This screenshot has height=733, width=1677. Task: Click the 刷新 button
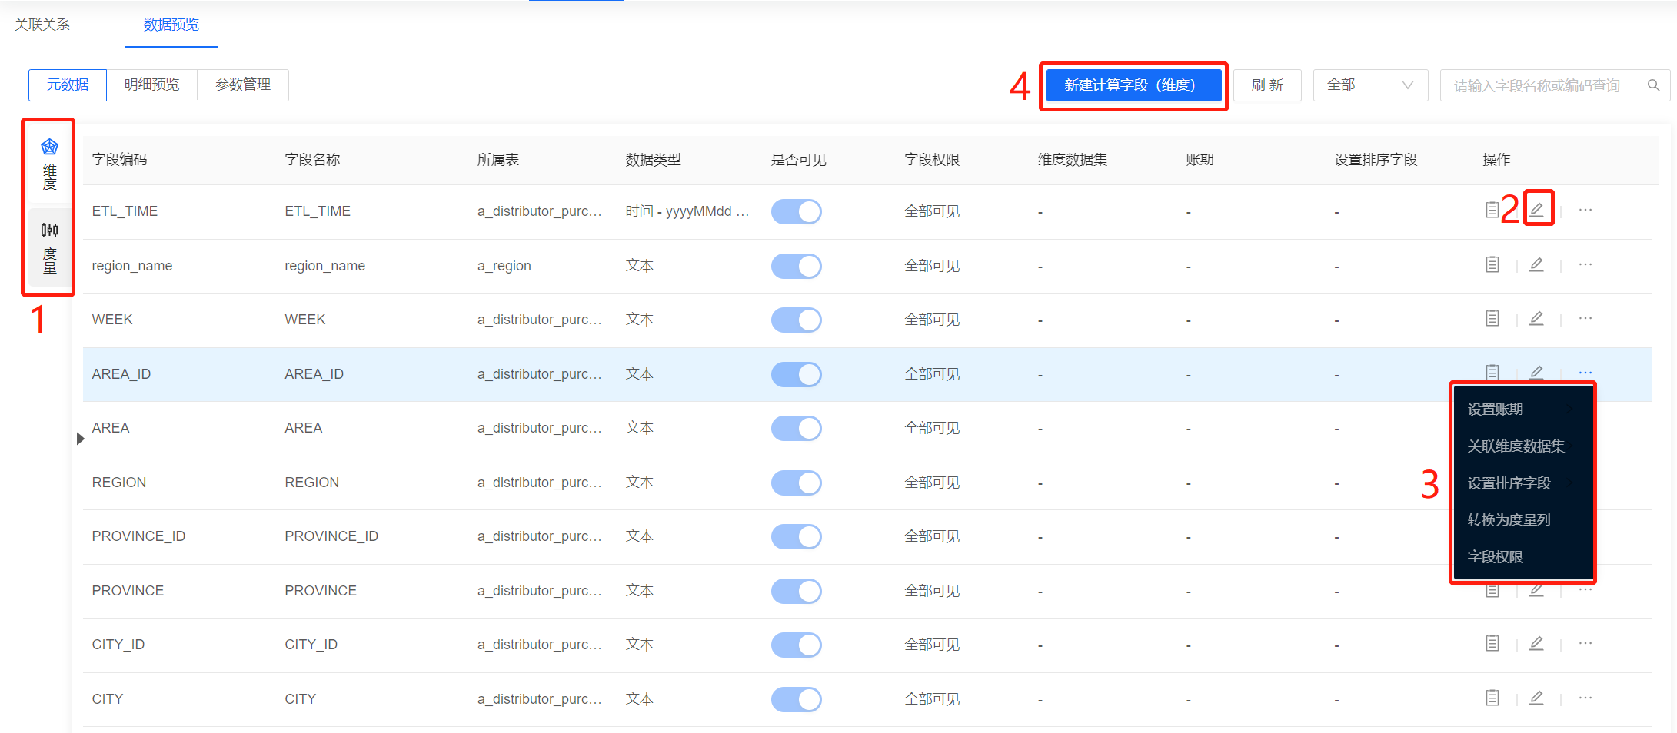pyautogui.click(x=1267, y=85)
